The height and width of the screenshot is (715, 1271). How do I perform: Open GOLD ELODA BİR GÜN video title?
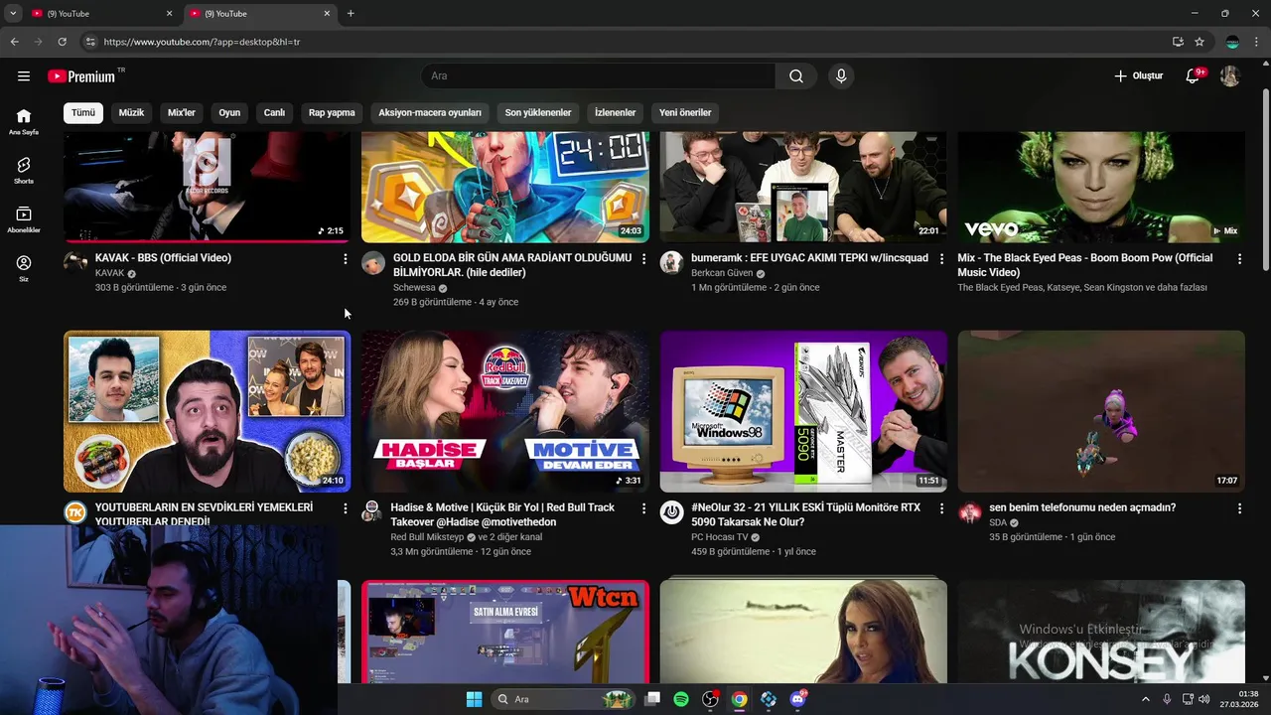click(x=512, y=265)
